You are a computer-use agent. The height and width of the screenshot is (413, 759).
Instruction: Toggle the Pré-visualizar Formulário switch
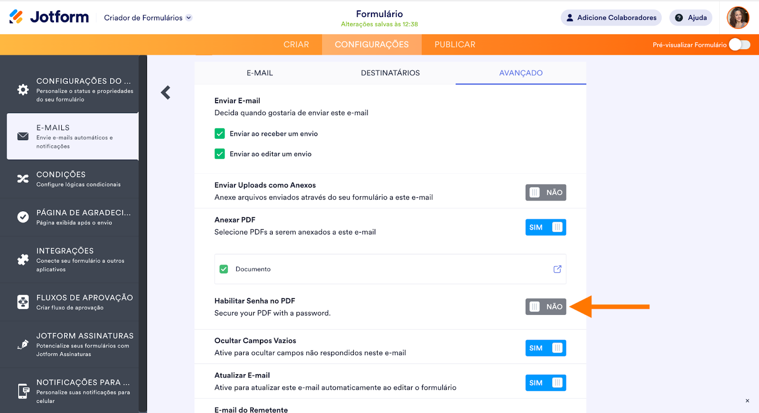[739, 45]
